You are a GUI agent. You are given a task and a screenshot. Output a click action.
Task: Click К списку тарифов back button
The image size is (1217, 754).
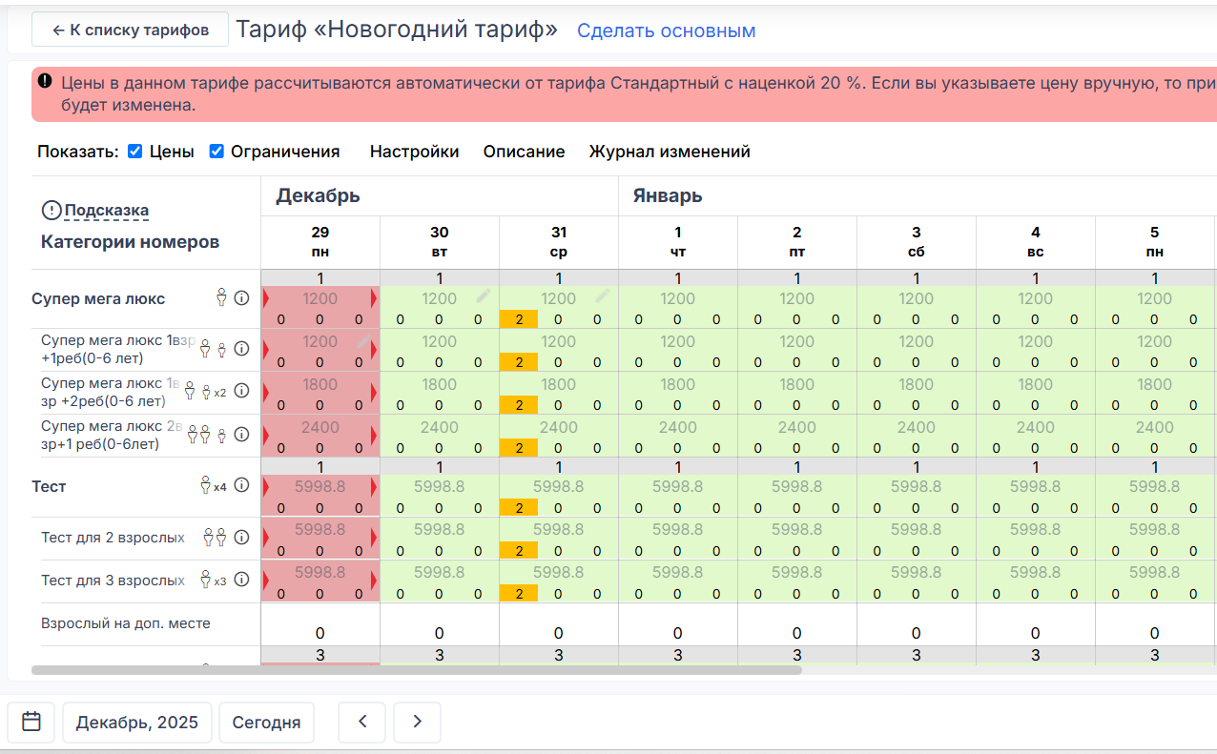coord(130,30)
